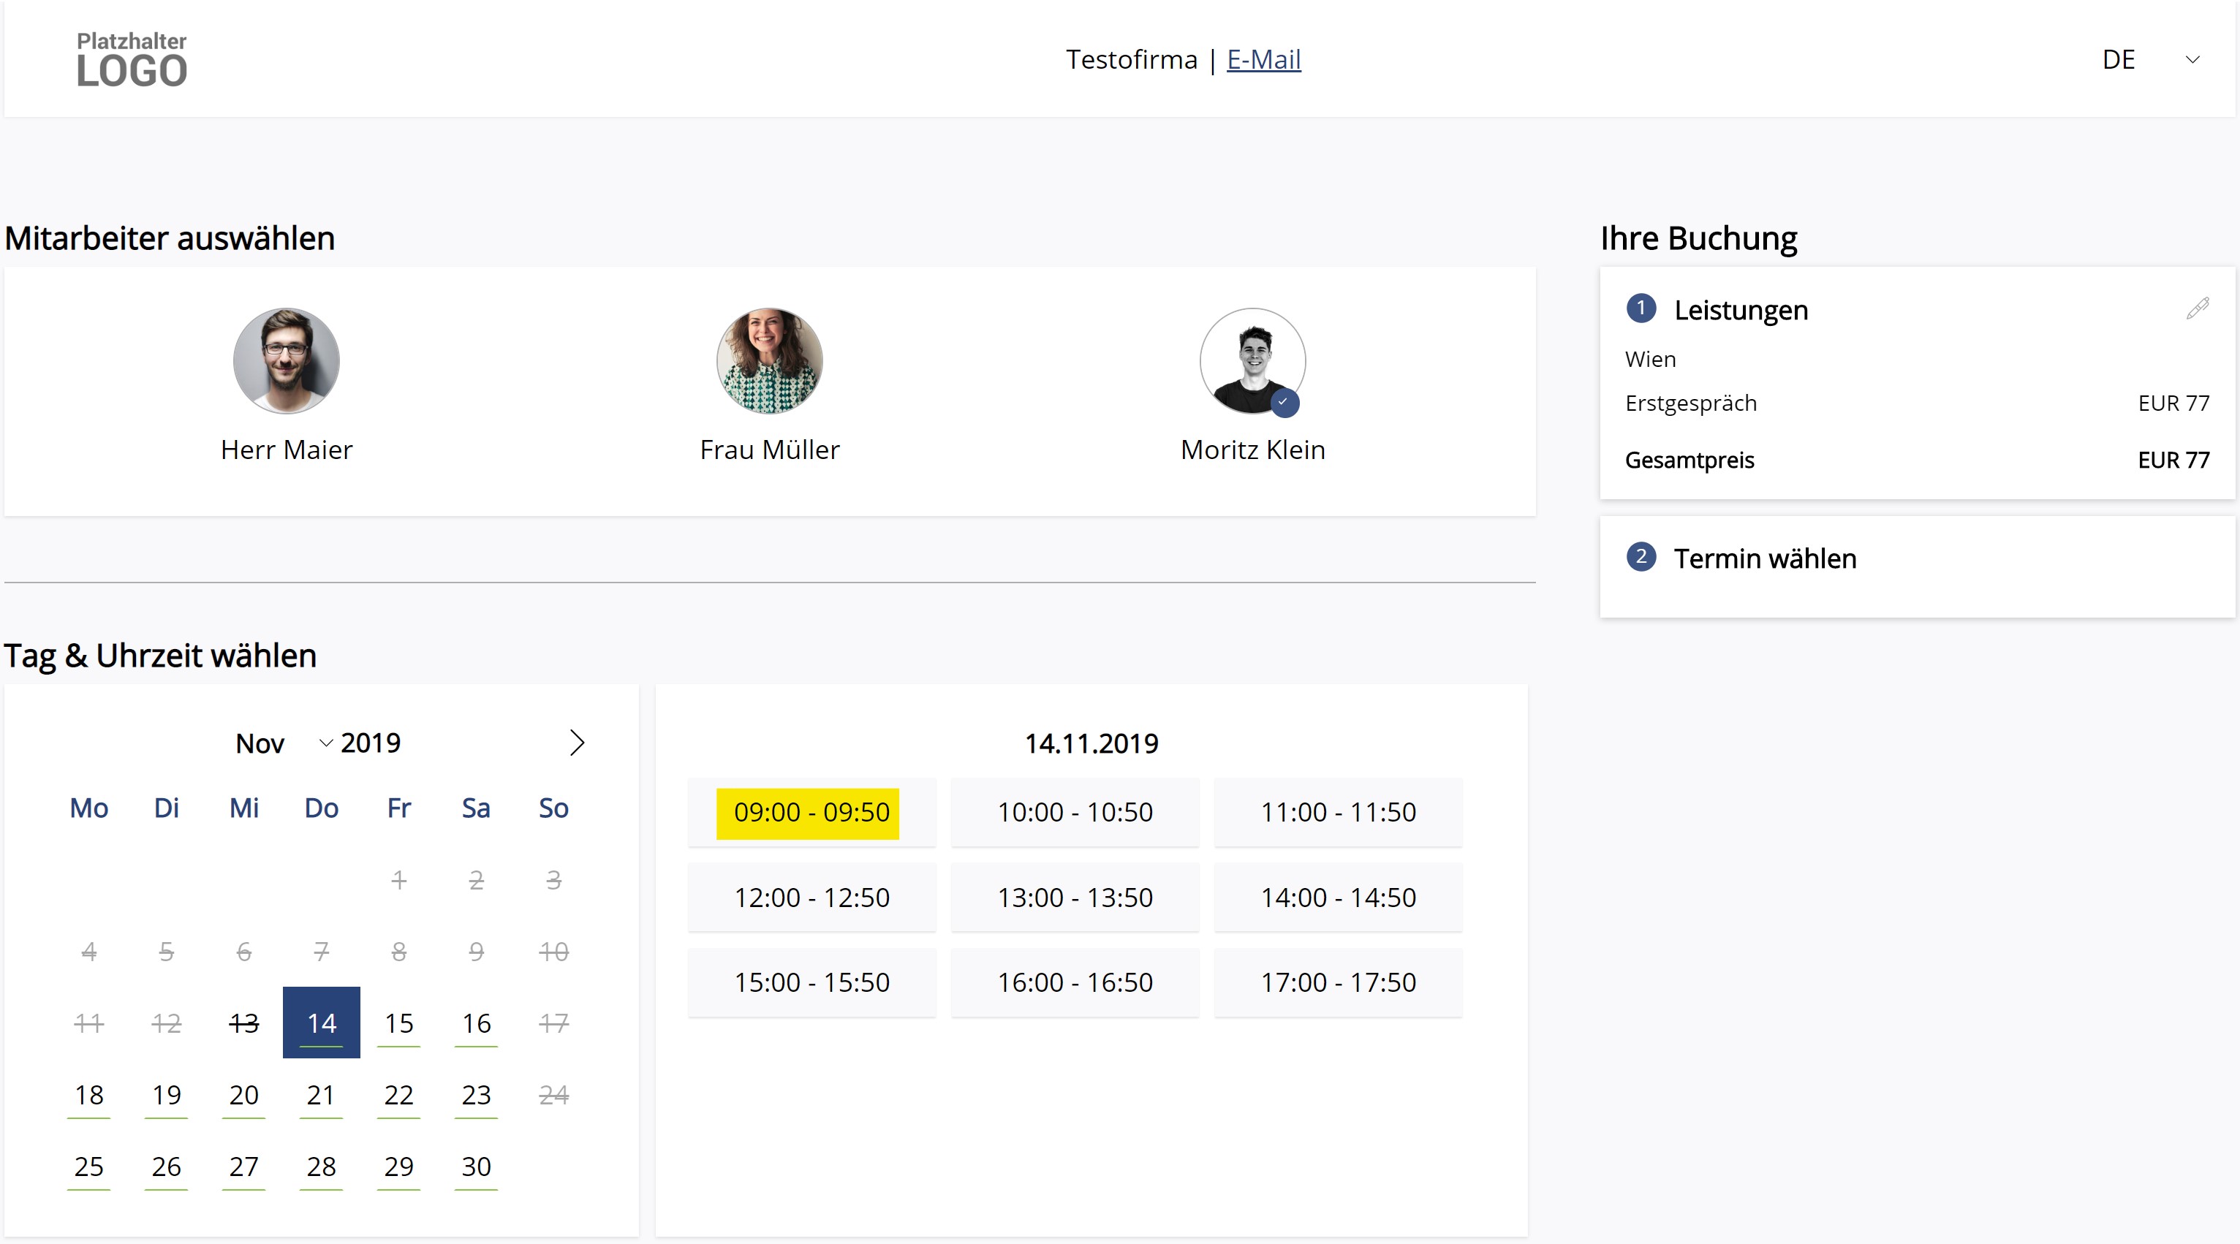This screenshot has width=2240, height=1244.
Task: Click step 1 circle next to Leistungen
Action: point(1641,308)
